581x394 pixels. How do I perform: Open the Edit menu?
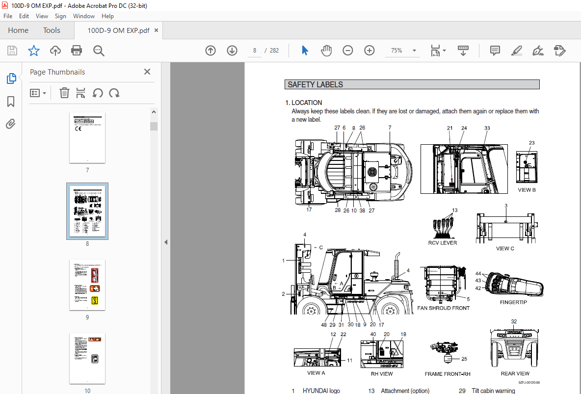pos(24,16)
